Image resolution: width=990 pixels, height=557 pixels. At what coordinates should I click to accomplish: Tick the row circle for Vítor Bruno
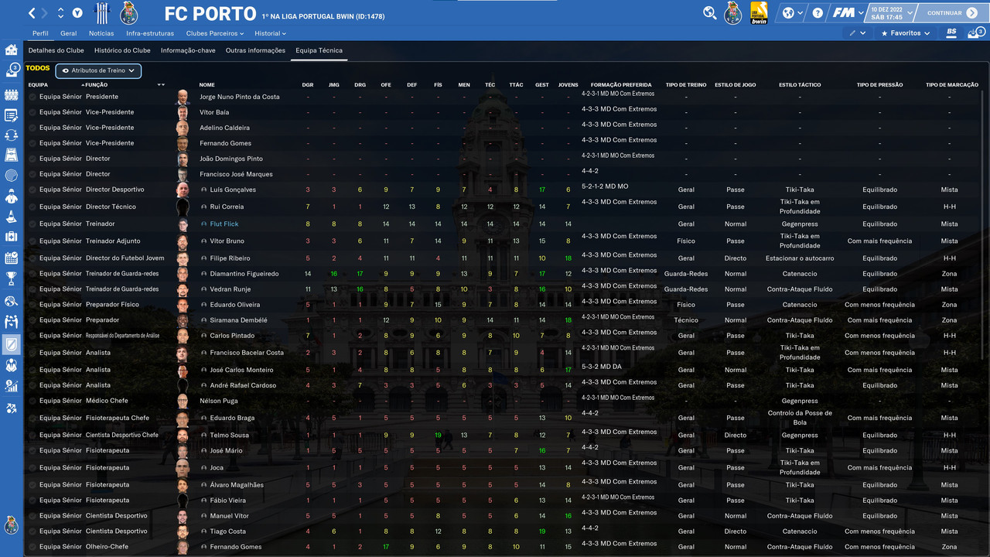click(x=32, y=241)
